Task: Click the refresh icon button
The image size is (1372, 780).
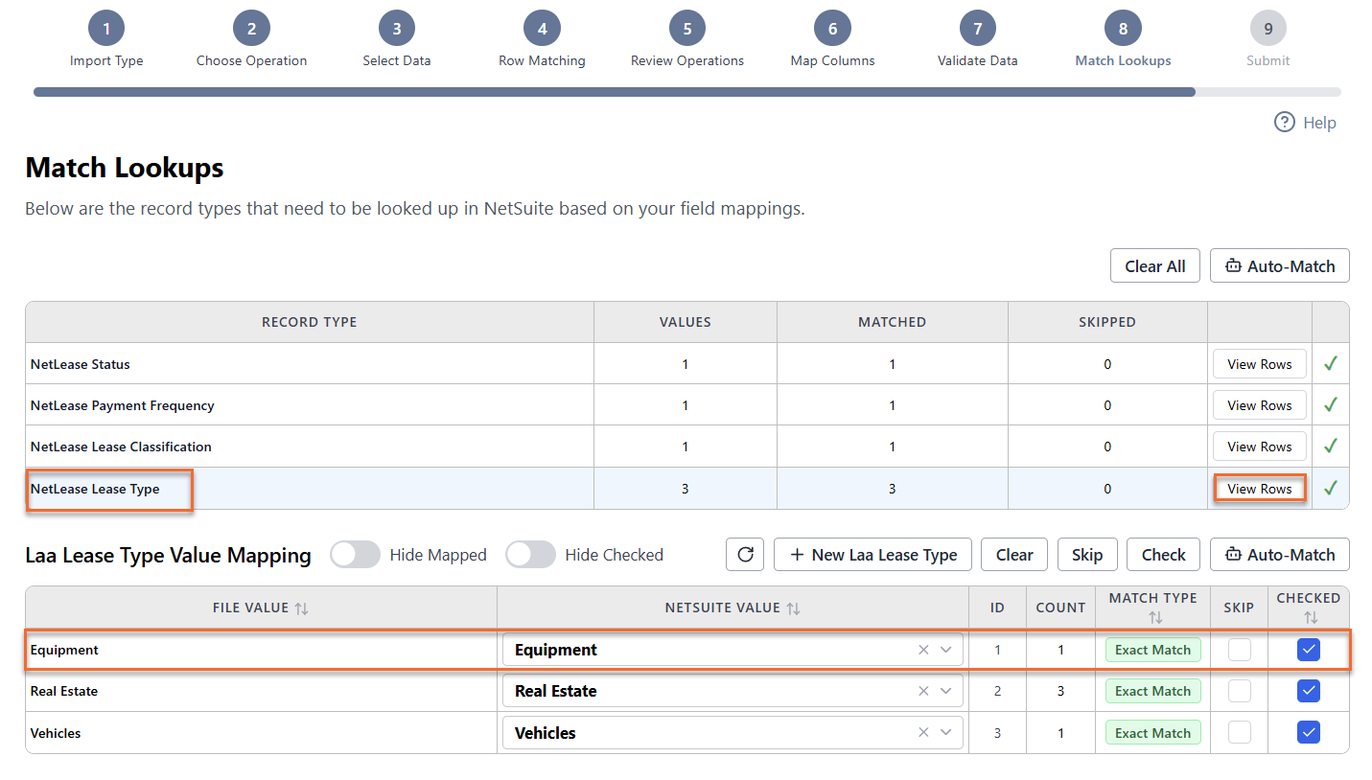Action: 745,555
